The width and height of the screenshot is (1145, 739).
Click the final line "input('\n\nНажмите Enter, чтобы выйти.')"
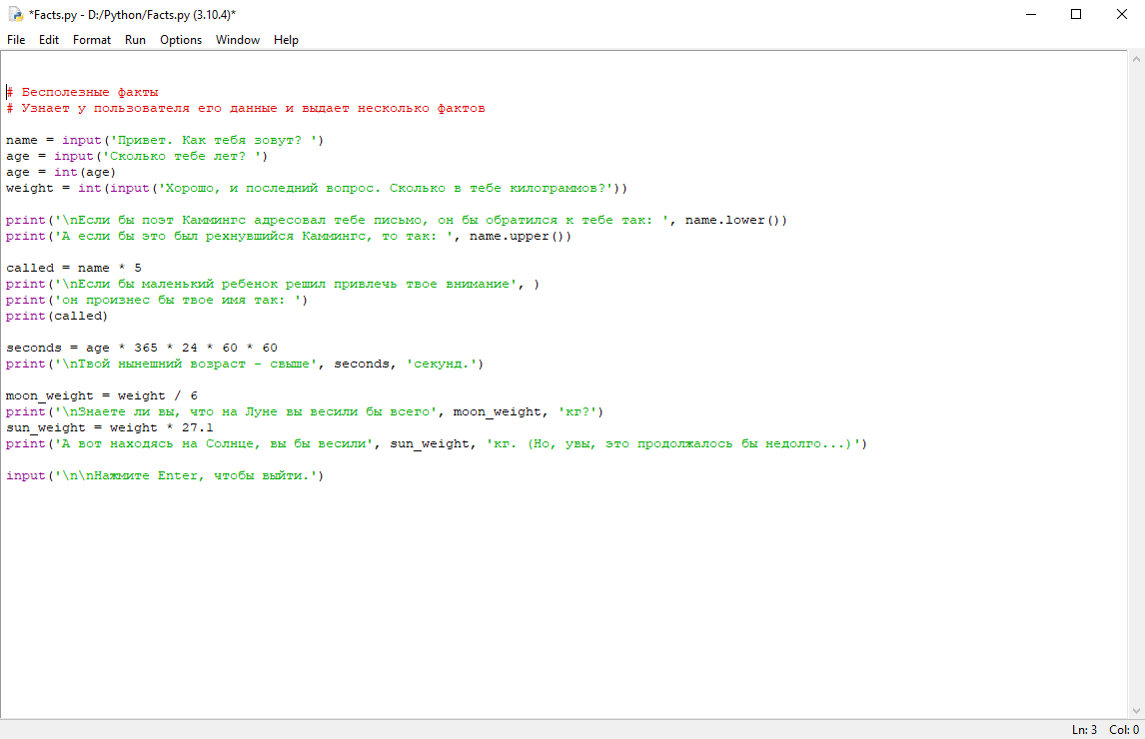coord(165,475)
